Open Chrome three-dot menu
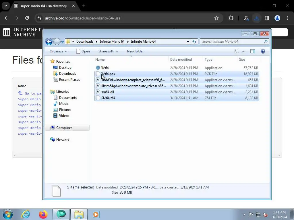 pyautogui.click(x=288, y=18)
